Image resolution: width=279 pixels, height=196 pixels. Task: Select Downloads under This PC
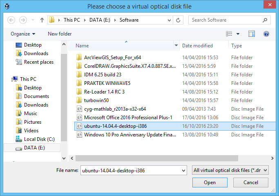pyautogui.click(x=32, y=105)
